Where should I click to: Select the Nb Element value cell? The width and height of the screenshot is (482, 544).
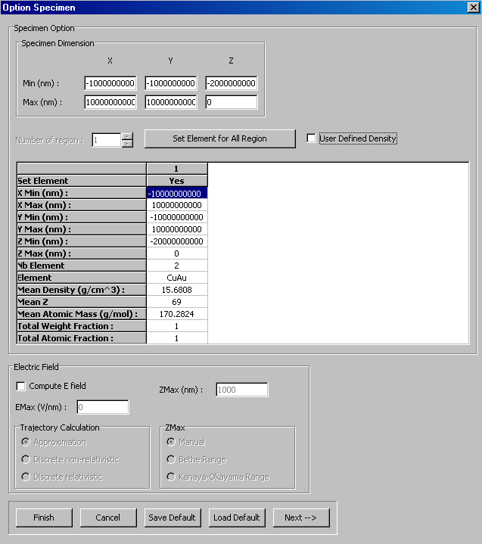pyautogui.click(x=176, y=266)
